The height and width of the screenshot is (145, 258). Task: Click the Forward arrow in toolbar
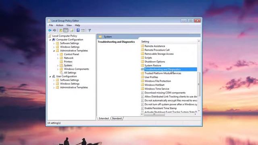pos(54,30)
